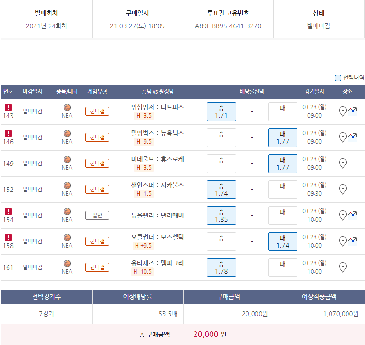Click the 오클썬더 : 보스셀틱 matchup text
This screenshot has width=365, height=345.
(x=157, y=237)
